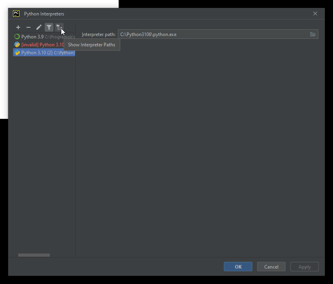Toggle the virtual environments filter icon
333x284 pixels.
coord(49,27)
